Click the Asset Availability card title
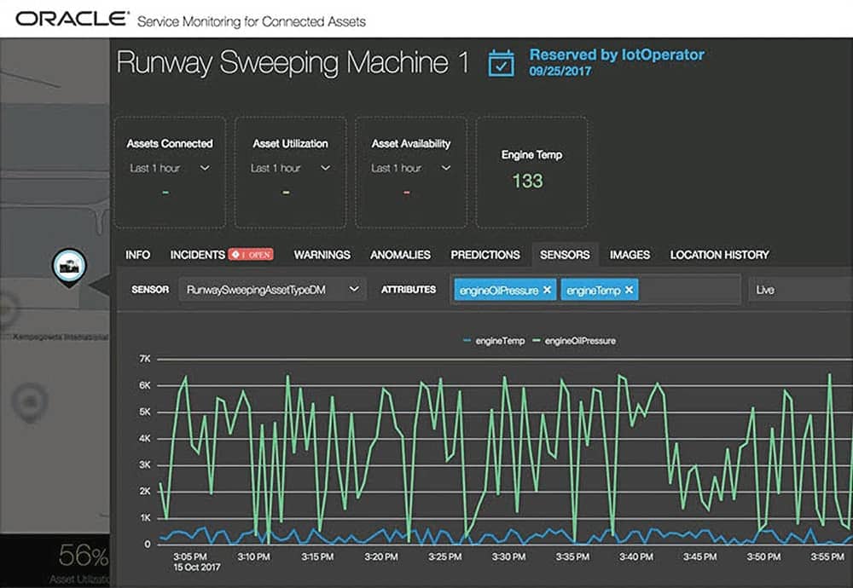This screenshot has height=588, width=853. click(x=411, y=143)
